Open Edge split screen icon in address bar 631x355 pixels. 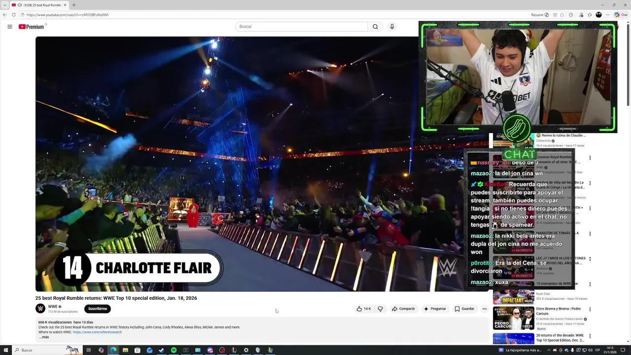[555, 15]
